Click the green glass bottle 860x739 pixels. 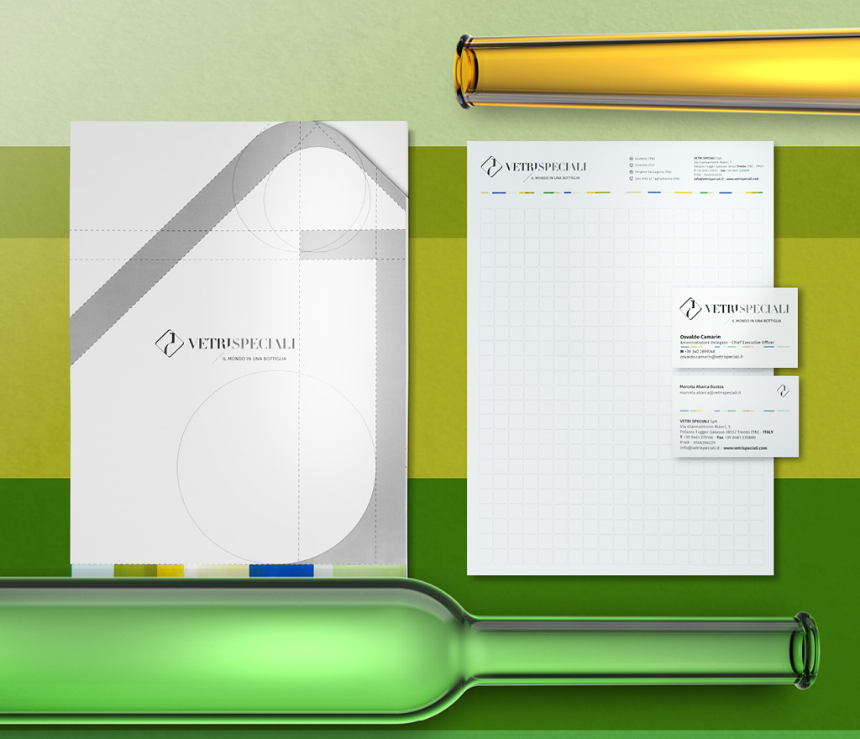409,650
